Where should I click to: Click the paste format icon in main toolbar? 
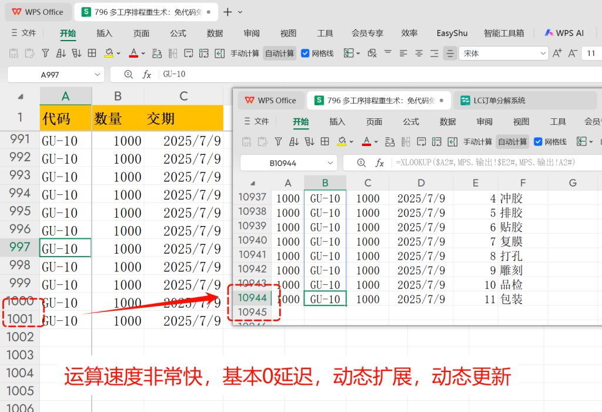point(29,53)
